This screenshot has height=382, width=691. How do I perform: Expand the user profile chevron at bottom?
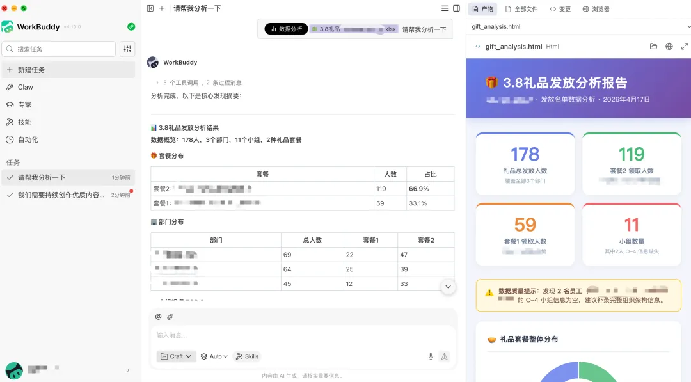pos(128,370)
